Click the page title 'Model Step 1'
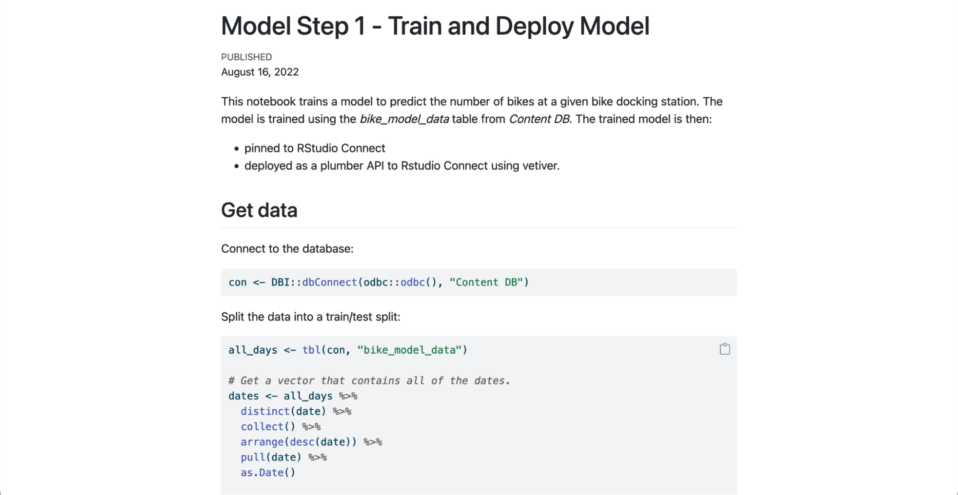The image size is (958, 495). coord(435,26)
